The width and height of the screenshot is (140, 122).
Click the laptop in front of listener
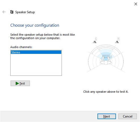(107, 57)
